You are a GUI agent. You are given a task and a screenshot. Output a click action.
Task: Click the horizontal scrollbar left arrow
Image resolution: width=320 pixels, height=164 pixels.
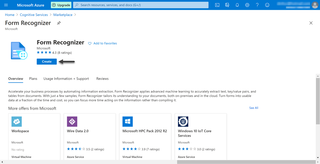(2, 162)
